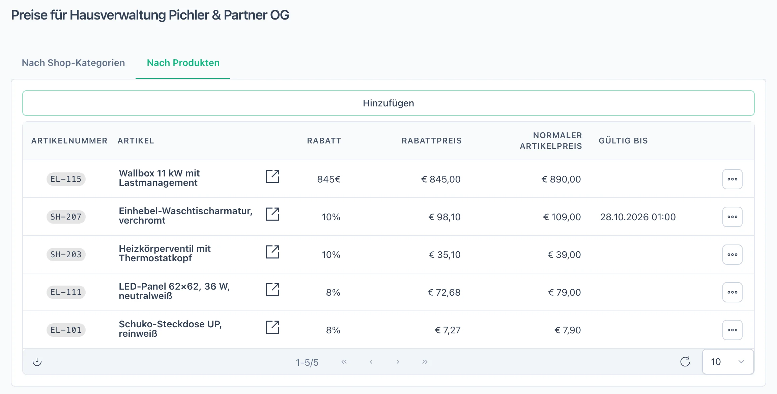Click the date 28.10.2026 01:00
The height and width of the screenshot is (394, 777).
click(638, 217)
